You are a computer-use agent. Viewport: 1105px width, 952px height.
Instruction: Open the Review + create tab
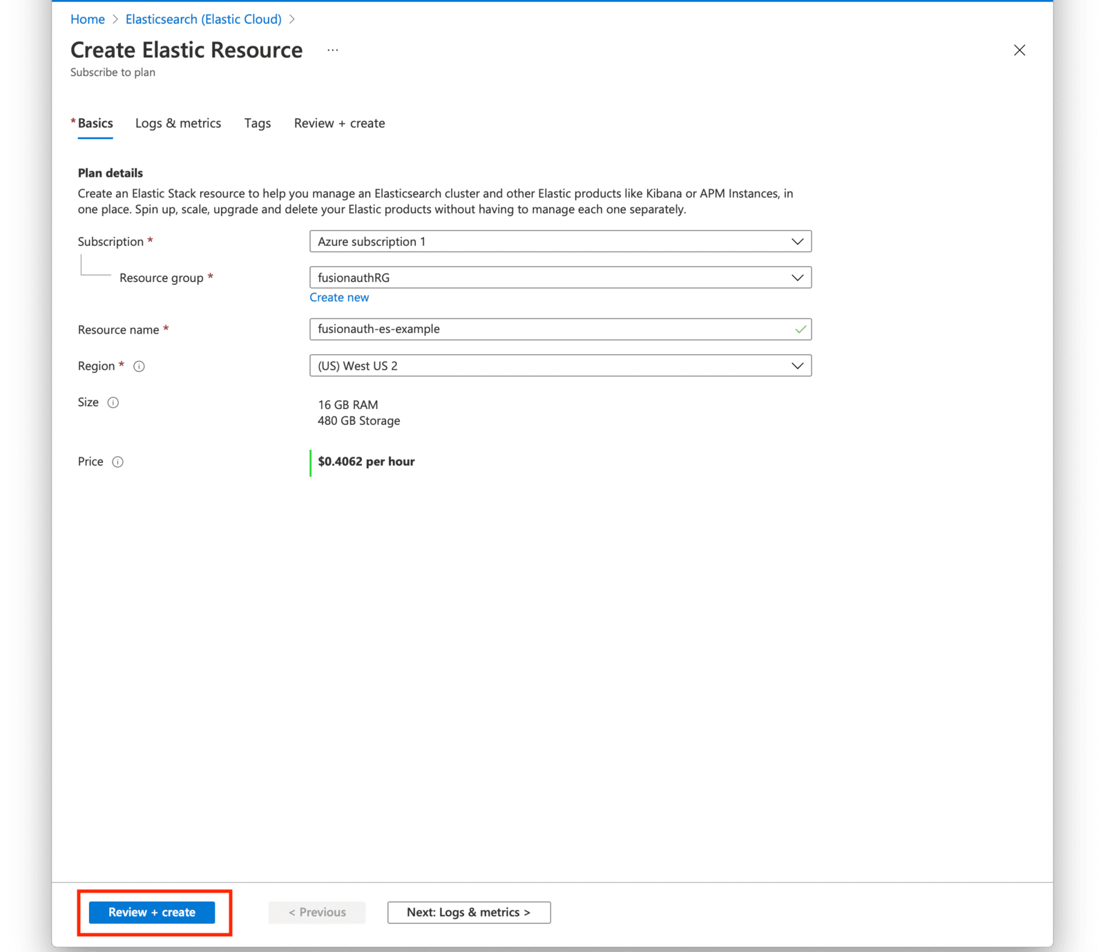(x=340, y=124)
